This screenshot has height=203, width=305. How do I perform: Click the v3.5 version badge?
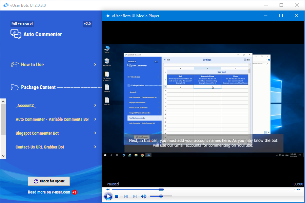click(x=87, y=23)
